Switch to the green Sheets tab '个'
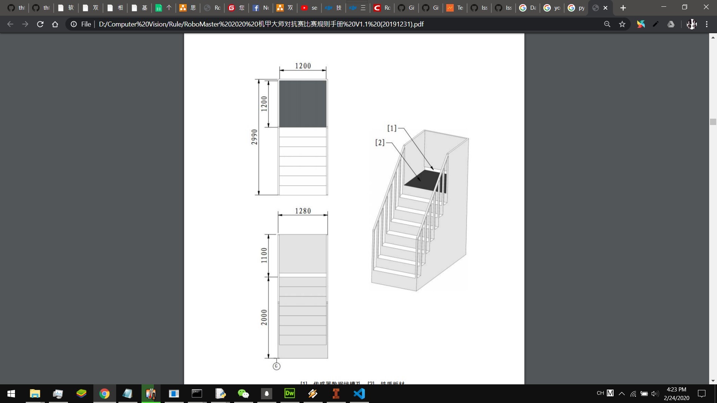 tap(164, 8)
